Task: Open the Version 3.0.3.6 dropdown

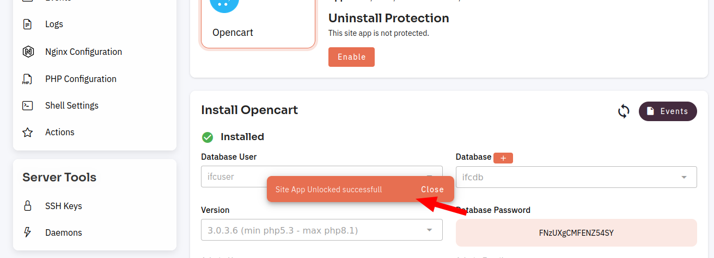Action: click(x=322, y=230)
